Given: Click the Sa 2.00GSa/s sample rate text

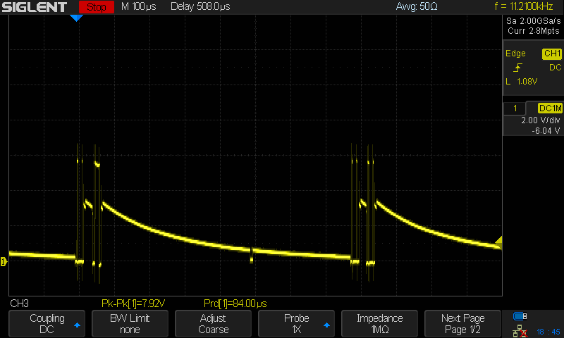Looking at the screenshot, I should click(x=534, y=21).
